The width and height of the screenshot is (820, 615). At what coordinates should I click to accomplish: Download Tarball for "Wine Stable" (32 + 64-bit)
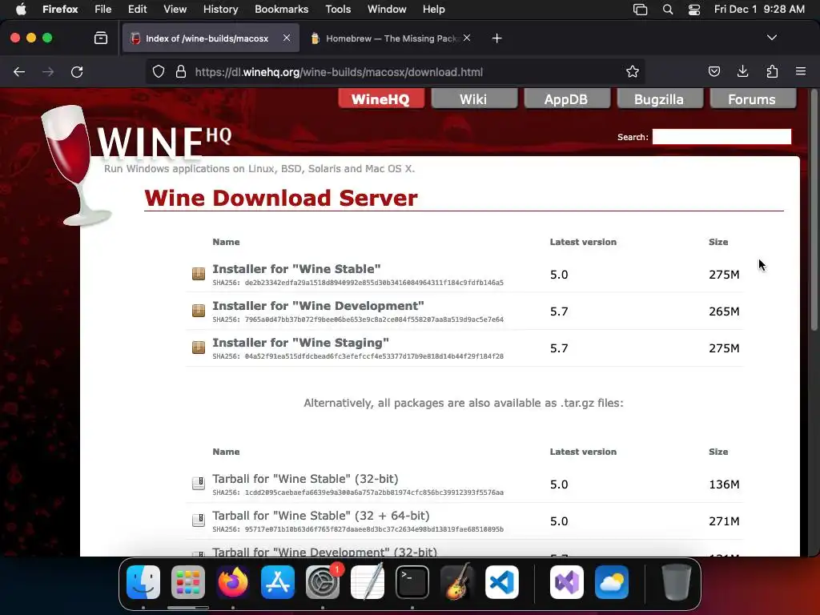pyautogui.click(x=320, y=516)
